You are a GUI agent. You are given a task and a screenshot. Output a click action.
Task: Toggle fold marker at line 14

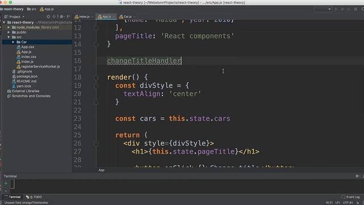tap(96, 44)
